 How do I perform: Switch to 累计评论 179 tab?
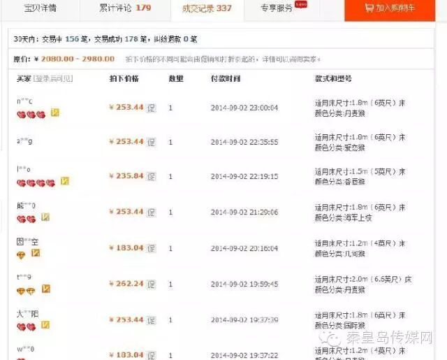125,8
